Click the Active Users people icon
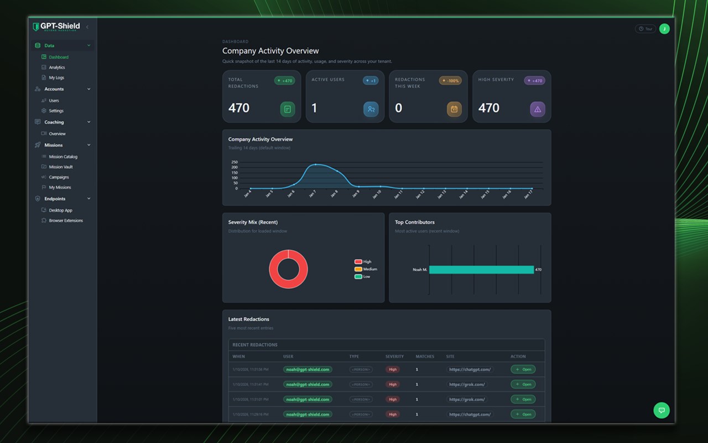708x443 pixels. [371, 109]
